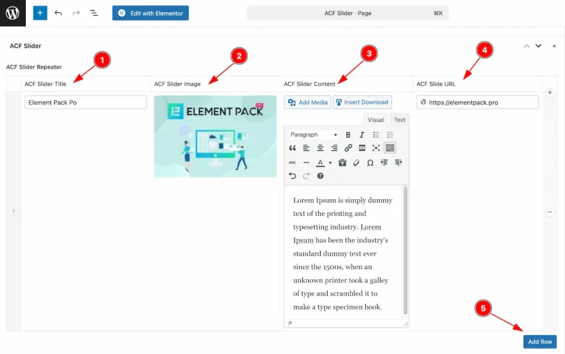
Task: Open the Paragraph format dropdown
Action: click(x=313, y=135)
